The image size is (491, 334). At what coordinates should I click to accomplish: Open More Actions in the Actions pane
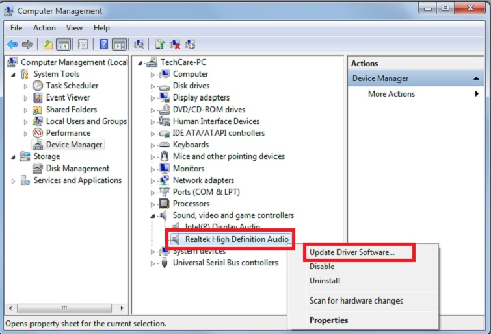(x=391, y=94)
